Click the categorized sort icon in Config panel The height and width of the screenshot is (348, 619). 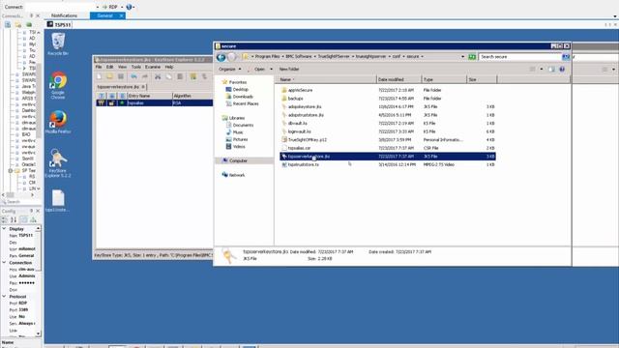5,219
